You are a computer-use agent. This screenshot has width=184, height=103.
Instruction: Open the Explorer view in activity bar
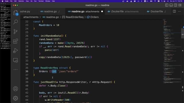(15, 13)
